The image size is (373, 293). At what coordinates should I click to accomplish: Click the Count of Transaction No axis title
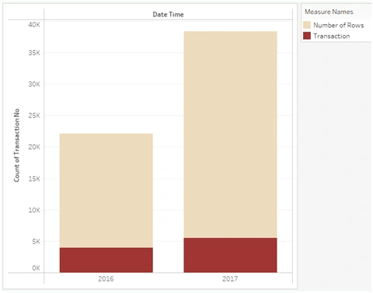tap(16, 145)
